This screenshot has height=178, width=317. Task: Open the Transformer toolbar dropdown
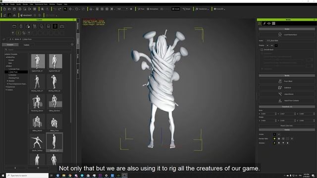(202, 9)
